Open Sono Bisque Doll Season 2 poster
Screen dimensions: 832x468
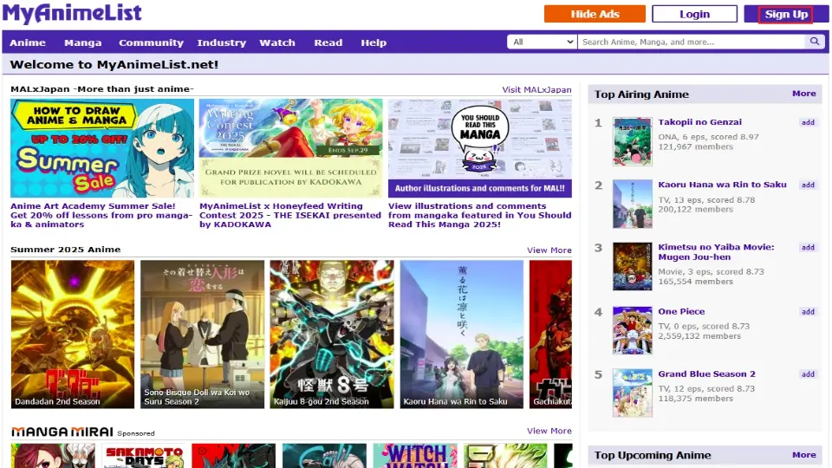click(x=202, y=334)
